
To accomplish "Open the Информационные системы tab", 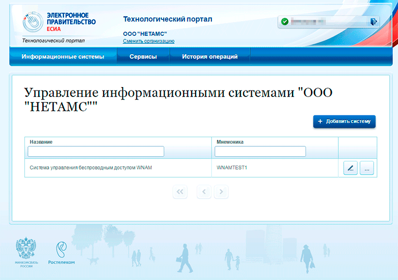I will pyautogui.click(x=63, y=57).
